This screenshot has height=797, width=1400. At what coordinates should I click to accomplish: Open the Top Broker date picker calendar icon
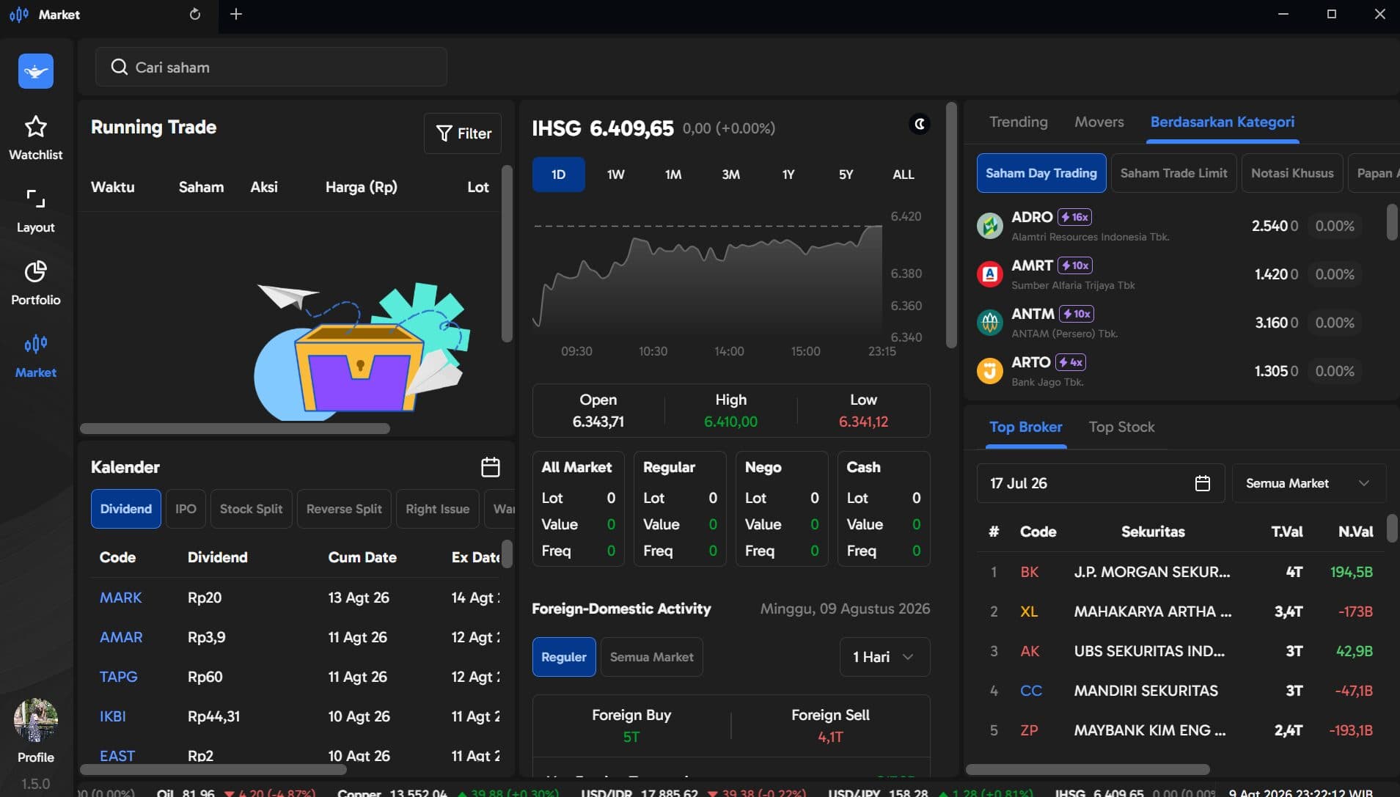click(1203, 483)
